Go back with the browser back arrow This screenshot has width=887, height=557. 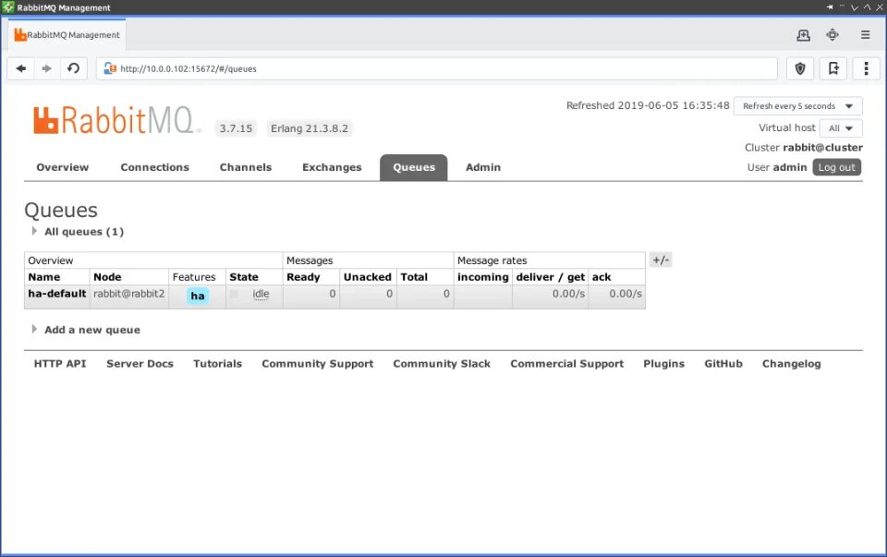coord(21,68)
